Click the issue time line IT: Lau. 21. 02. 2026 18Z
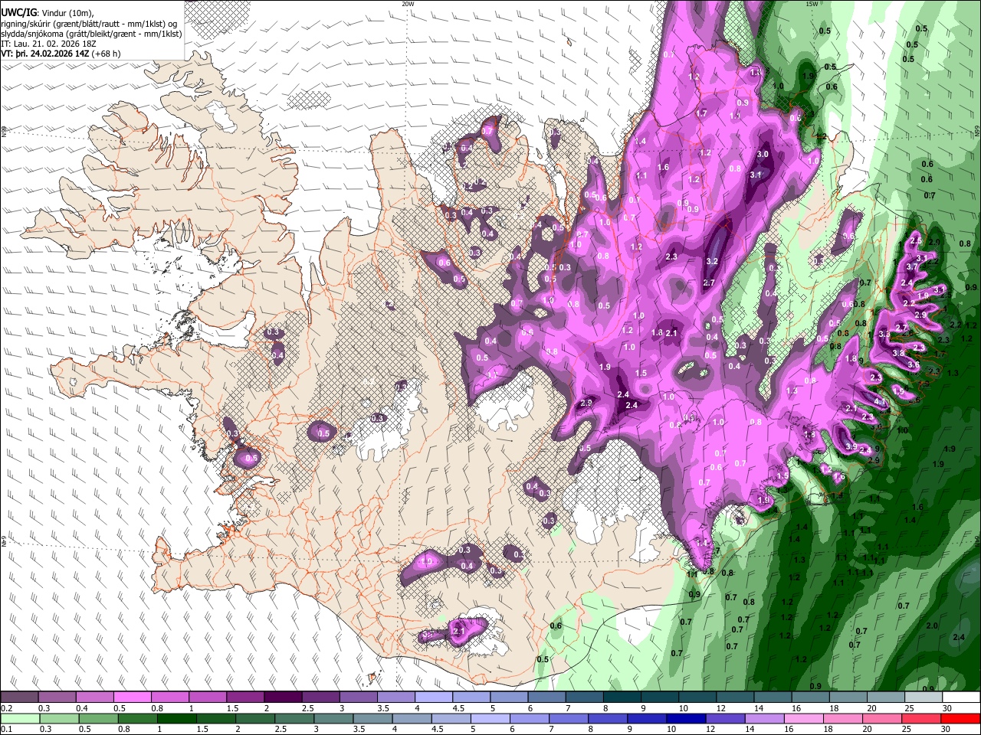This screenshot has width=981, height=735. point(48,44)
